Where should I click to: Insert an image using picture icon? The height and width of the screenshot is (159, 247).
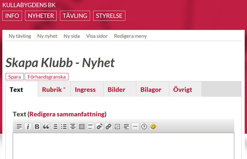click(117, 126)
